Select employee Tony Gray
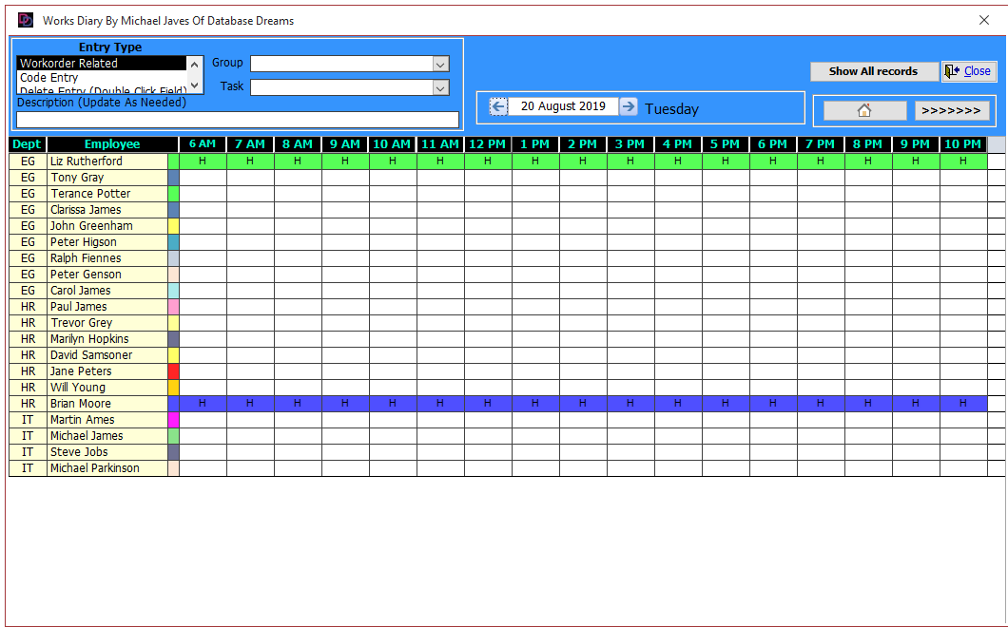The width and height of the screenshot is (1008, 627). pos(107,178)
